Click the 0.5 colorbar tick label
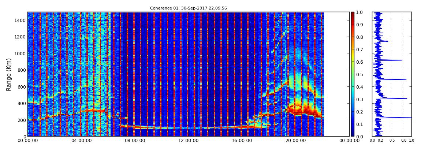The image size is (421, 149). click(x=359, y=74)
